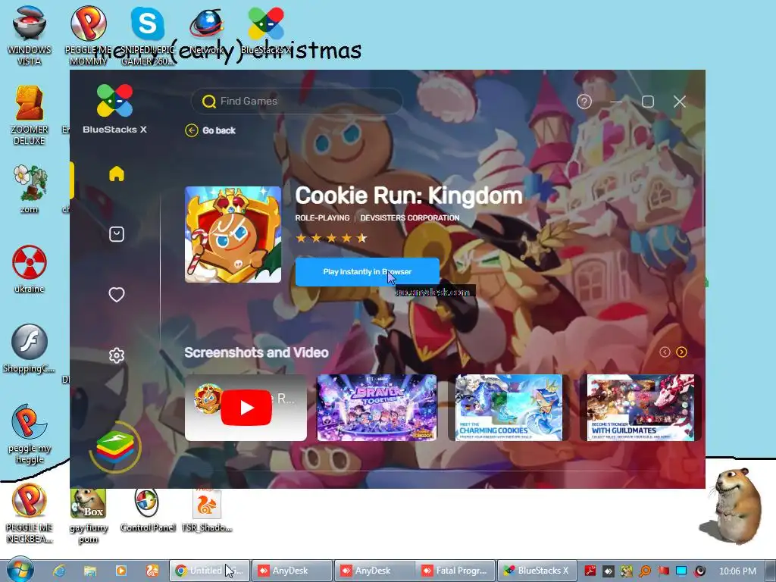Switch to BlueStacks X taskbar button
Screen dimensions: 776x582
click(537, 571)
